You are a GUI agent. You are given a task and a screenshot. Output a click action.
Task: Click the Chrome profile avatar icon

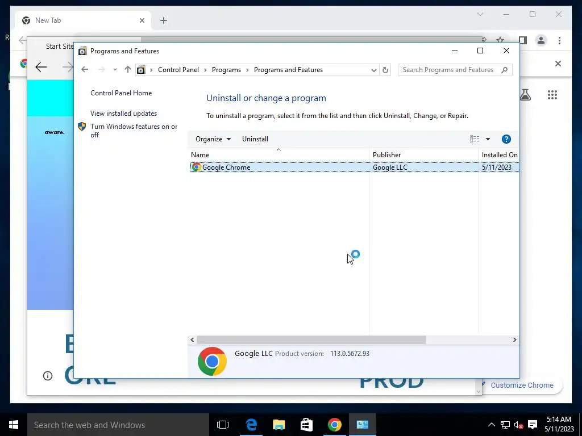tap(541, 40)
